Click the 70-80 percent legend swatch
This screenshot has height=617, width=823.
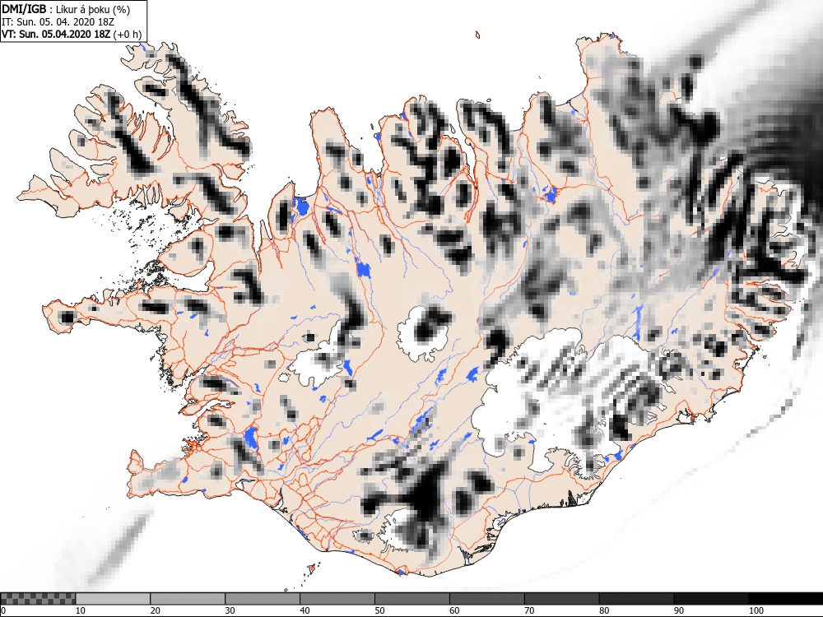coord(561,599)
